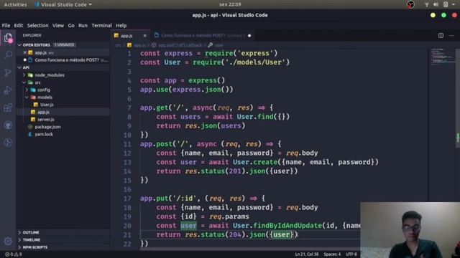460x258 pixels.
Task: Open server.js in the file tree
Action: 46,120
